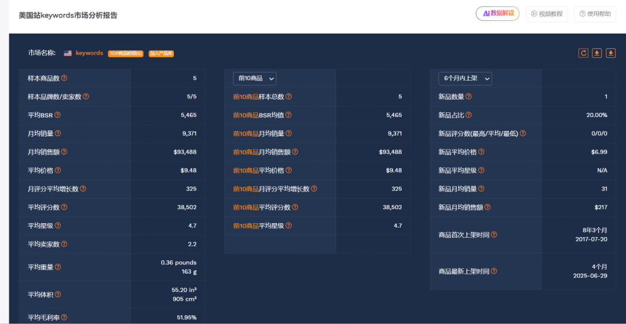Image resolution: width=626 pixels, height=324 pixels.
Task: Click the orange keywords market name
Action: pos(89,53)
